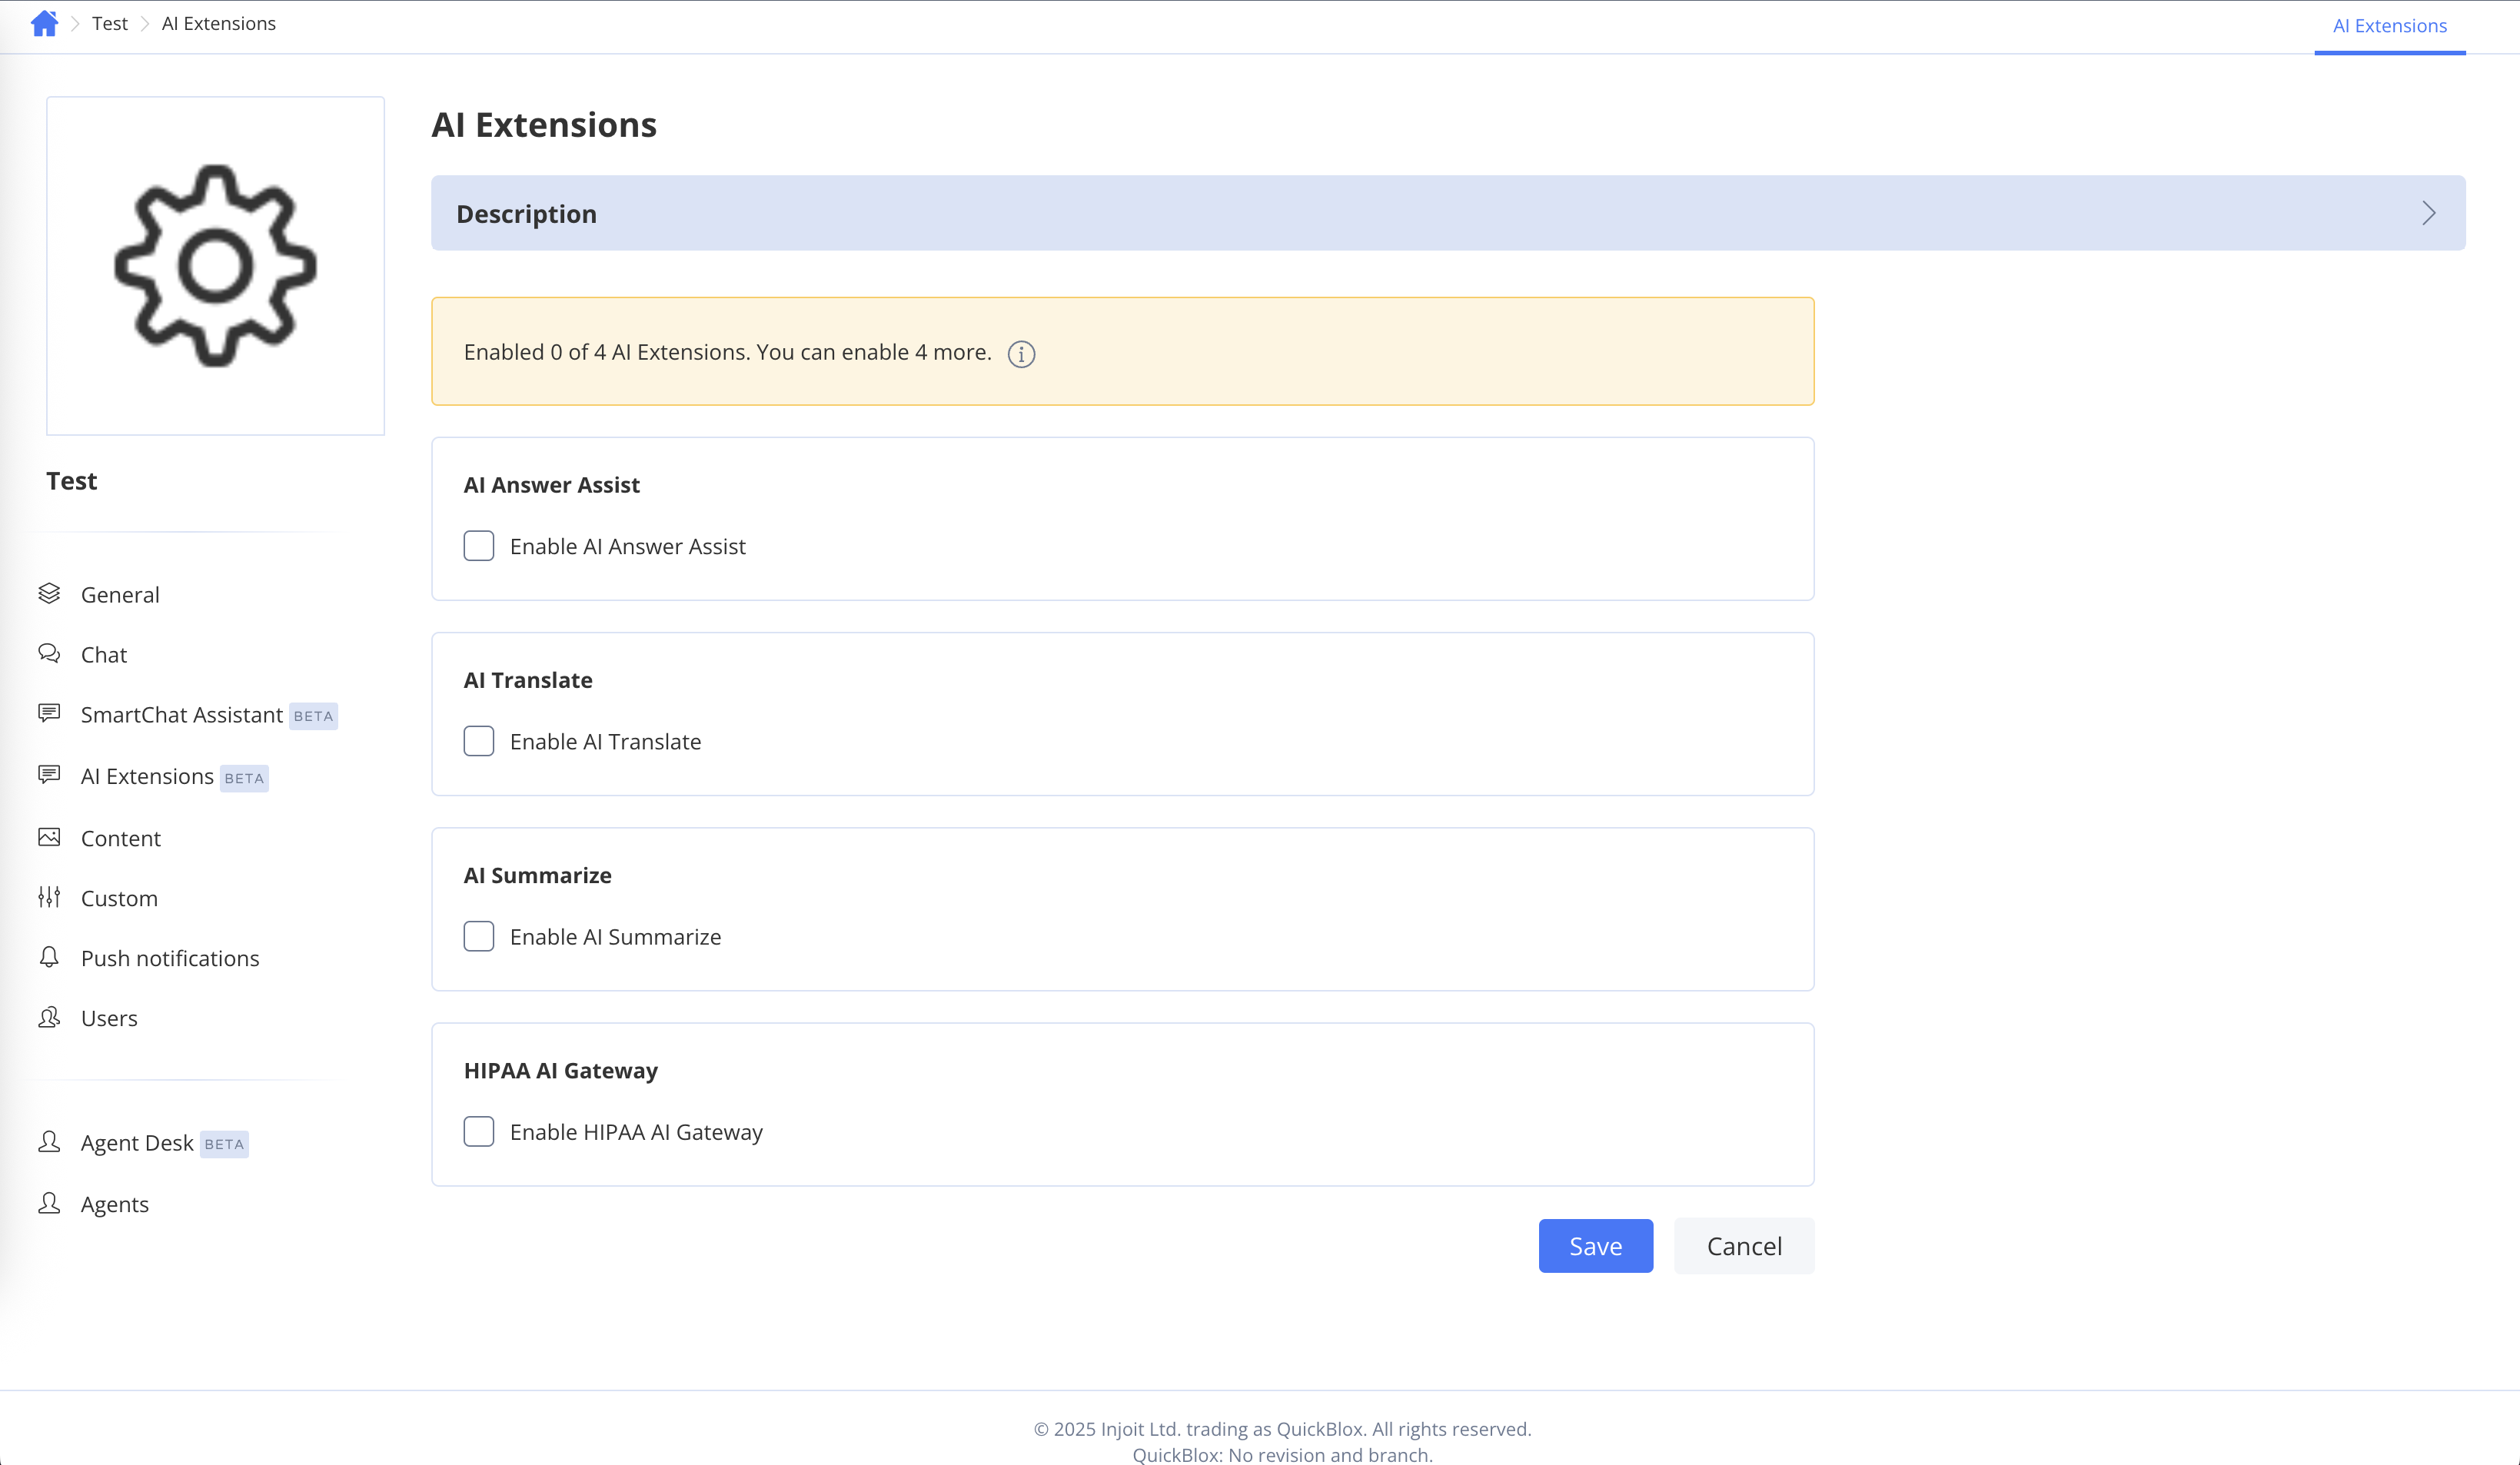Click the home icon in breadcrumb
This screenshot has height=1465, width=2520.
pyautogui.click(x=44, y=23)
